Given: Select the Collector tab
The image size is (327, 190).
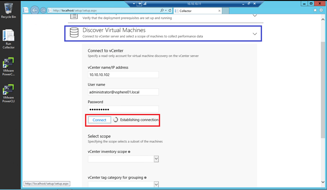Looking at the screenshot, I should (x=197, y=11).
